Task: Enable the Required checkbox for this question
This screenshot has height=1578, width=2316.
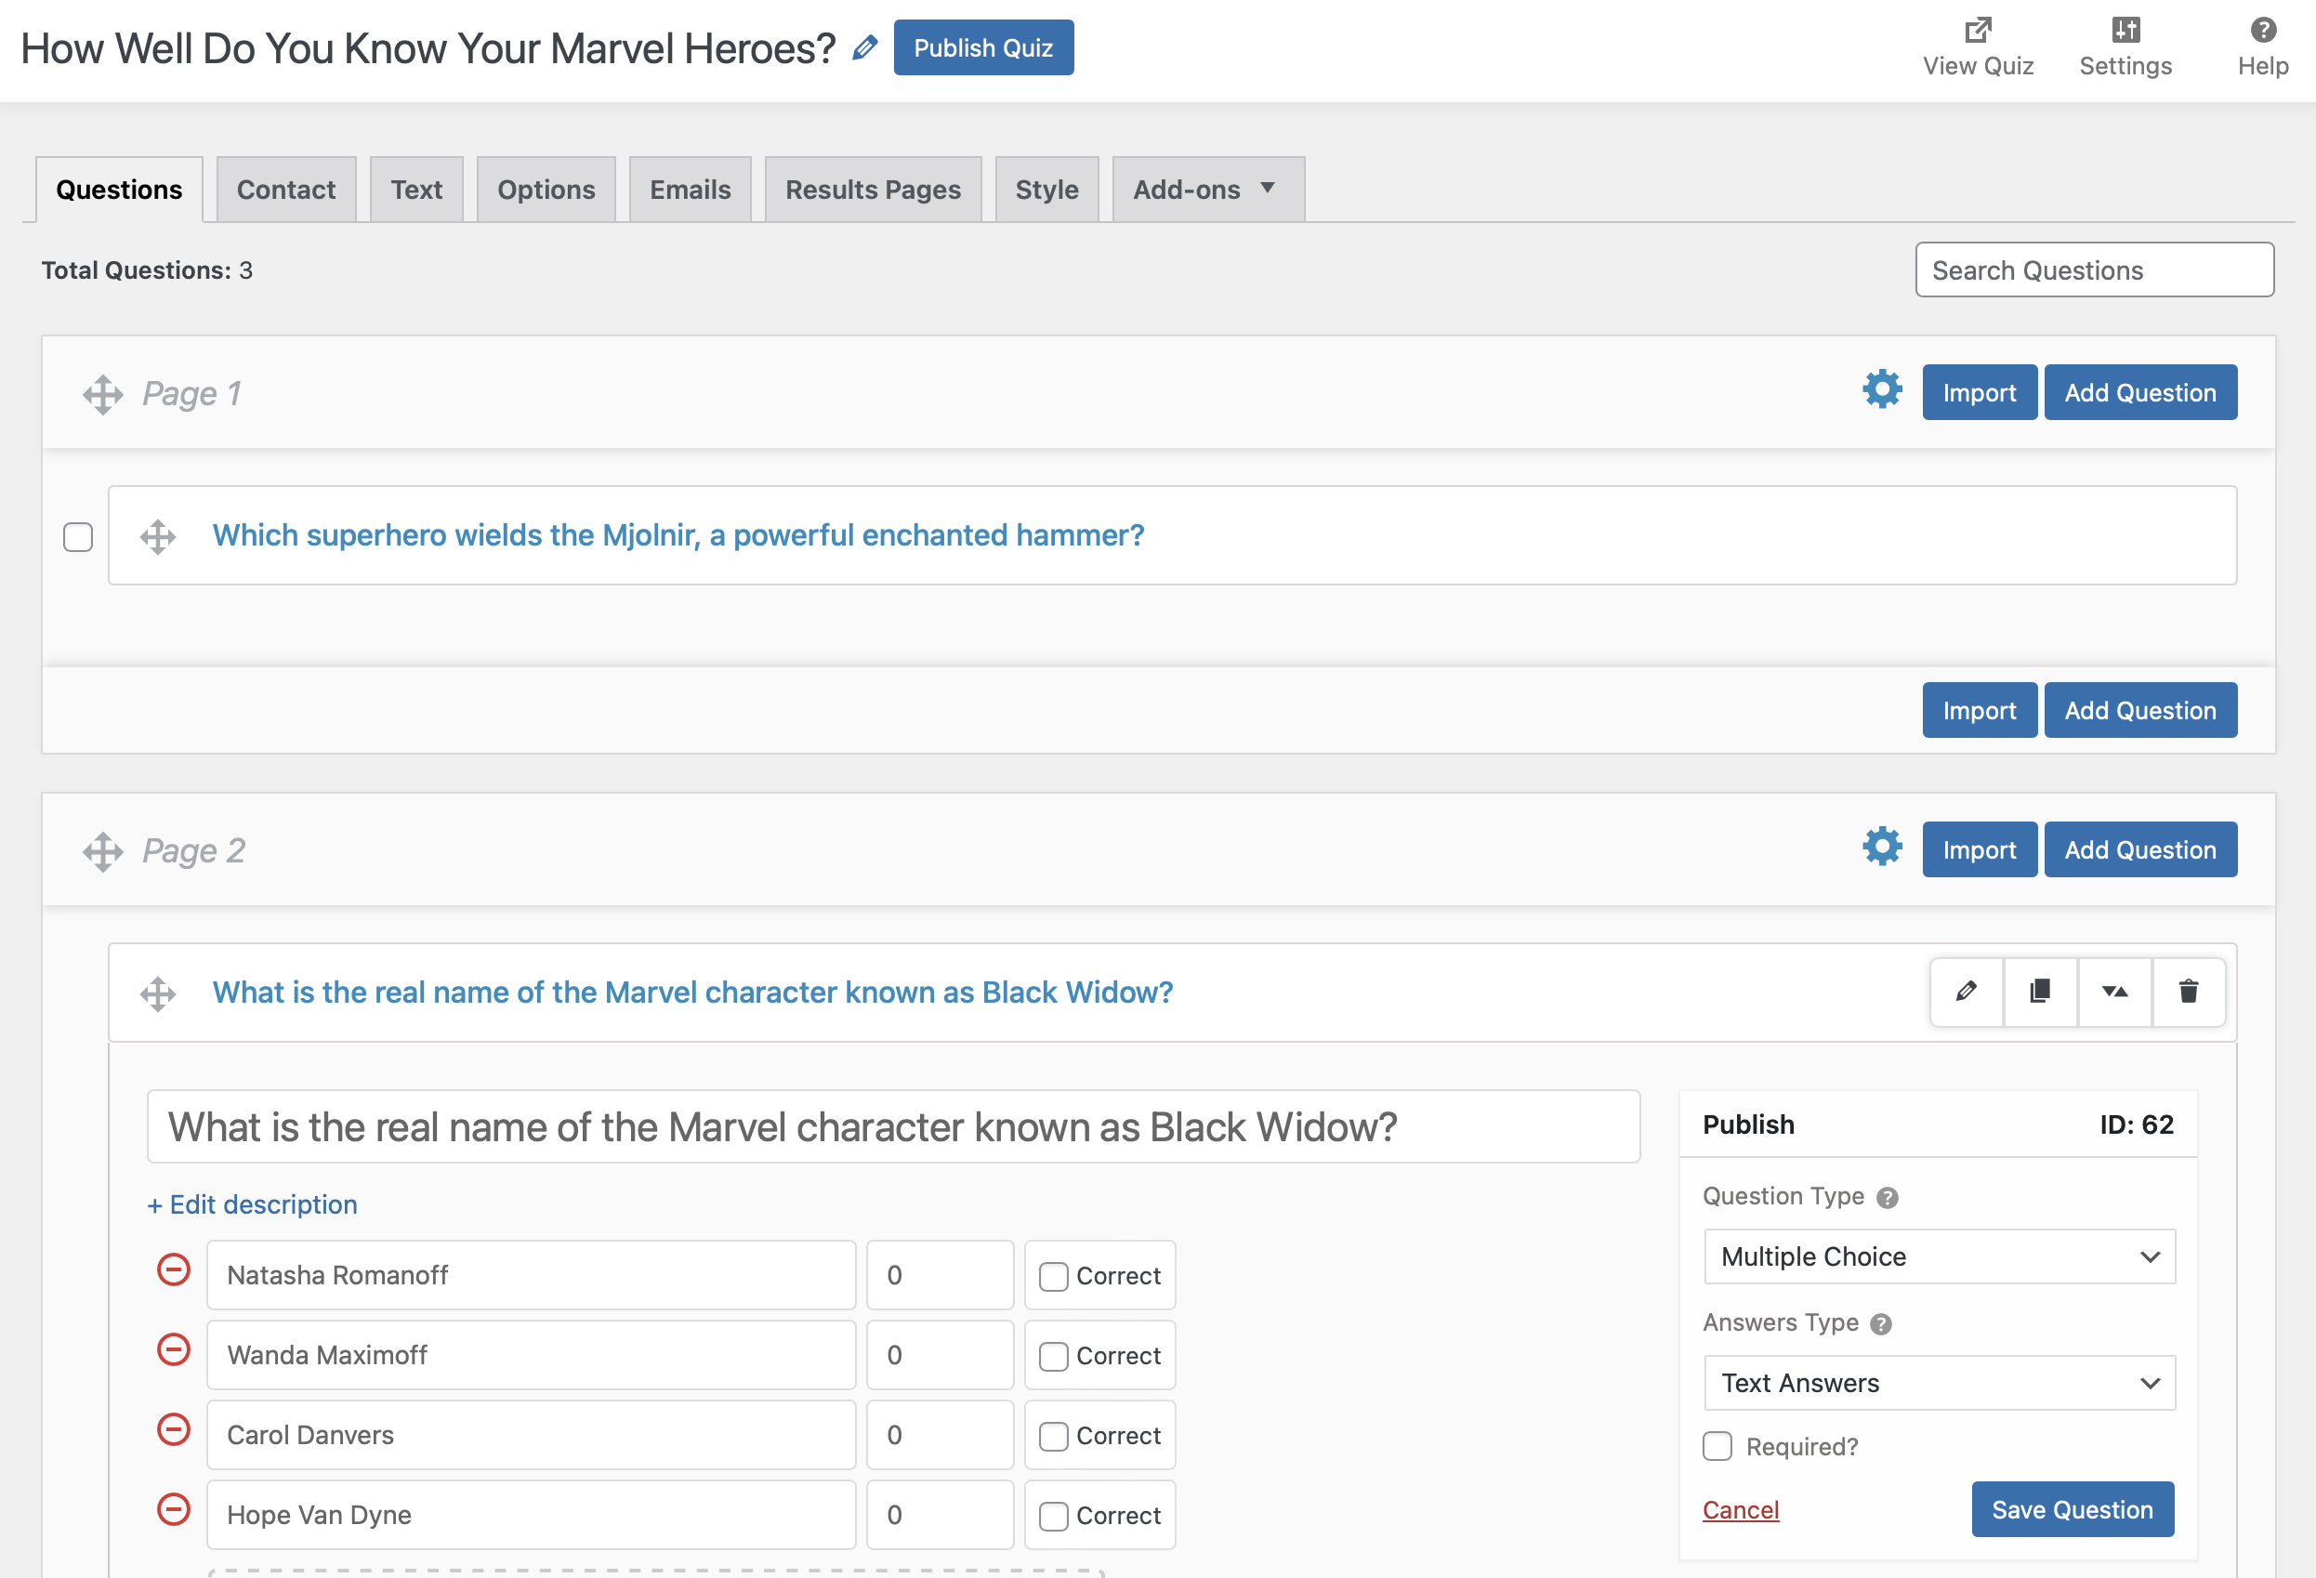Action: 1717,1444
